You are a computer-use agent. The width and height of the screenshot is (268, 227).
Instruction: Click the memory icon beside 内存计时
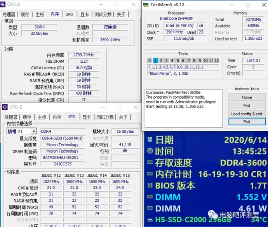(150, 174)
